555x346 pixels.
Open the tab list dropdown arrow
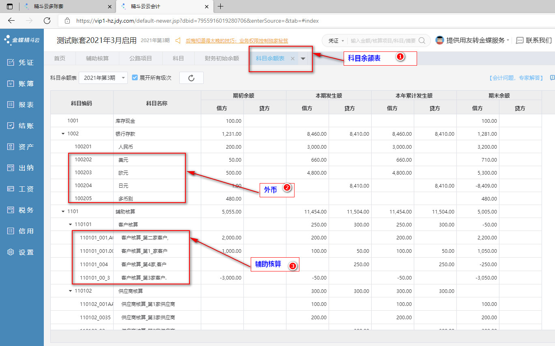tap(303, 59)
